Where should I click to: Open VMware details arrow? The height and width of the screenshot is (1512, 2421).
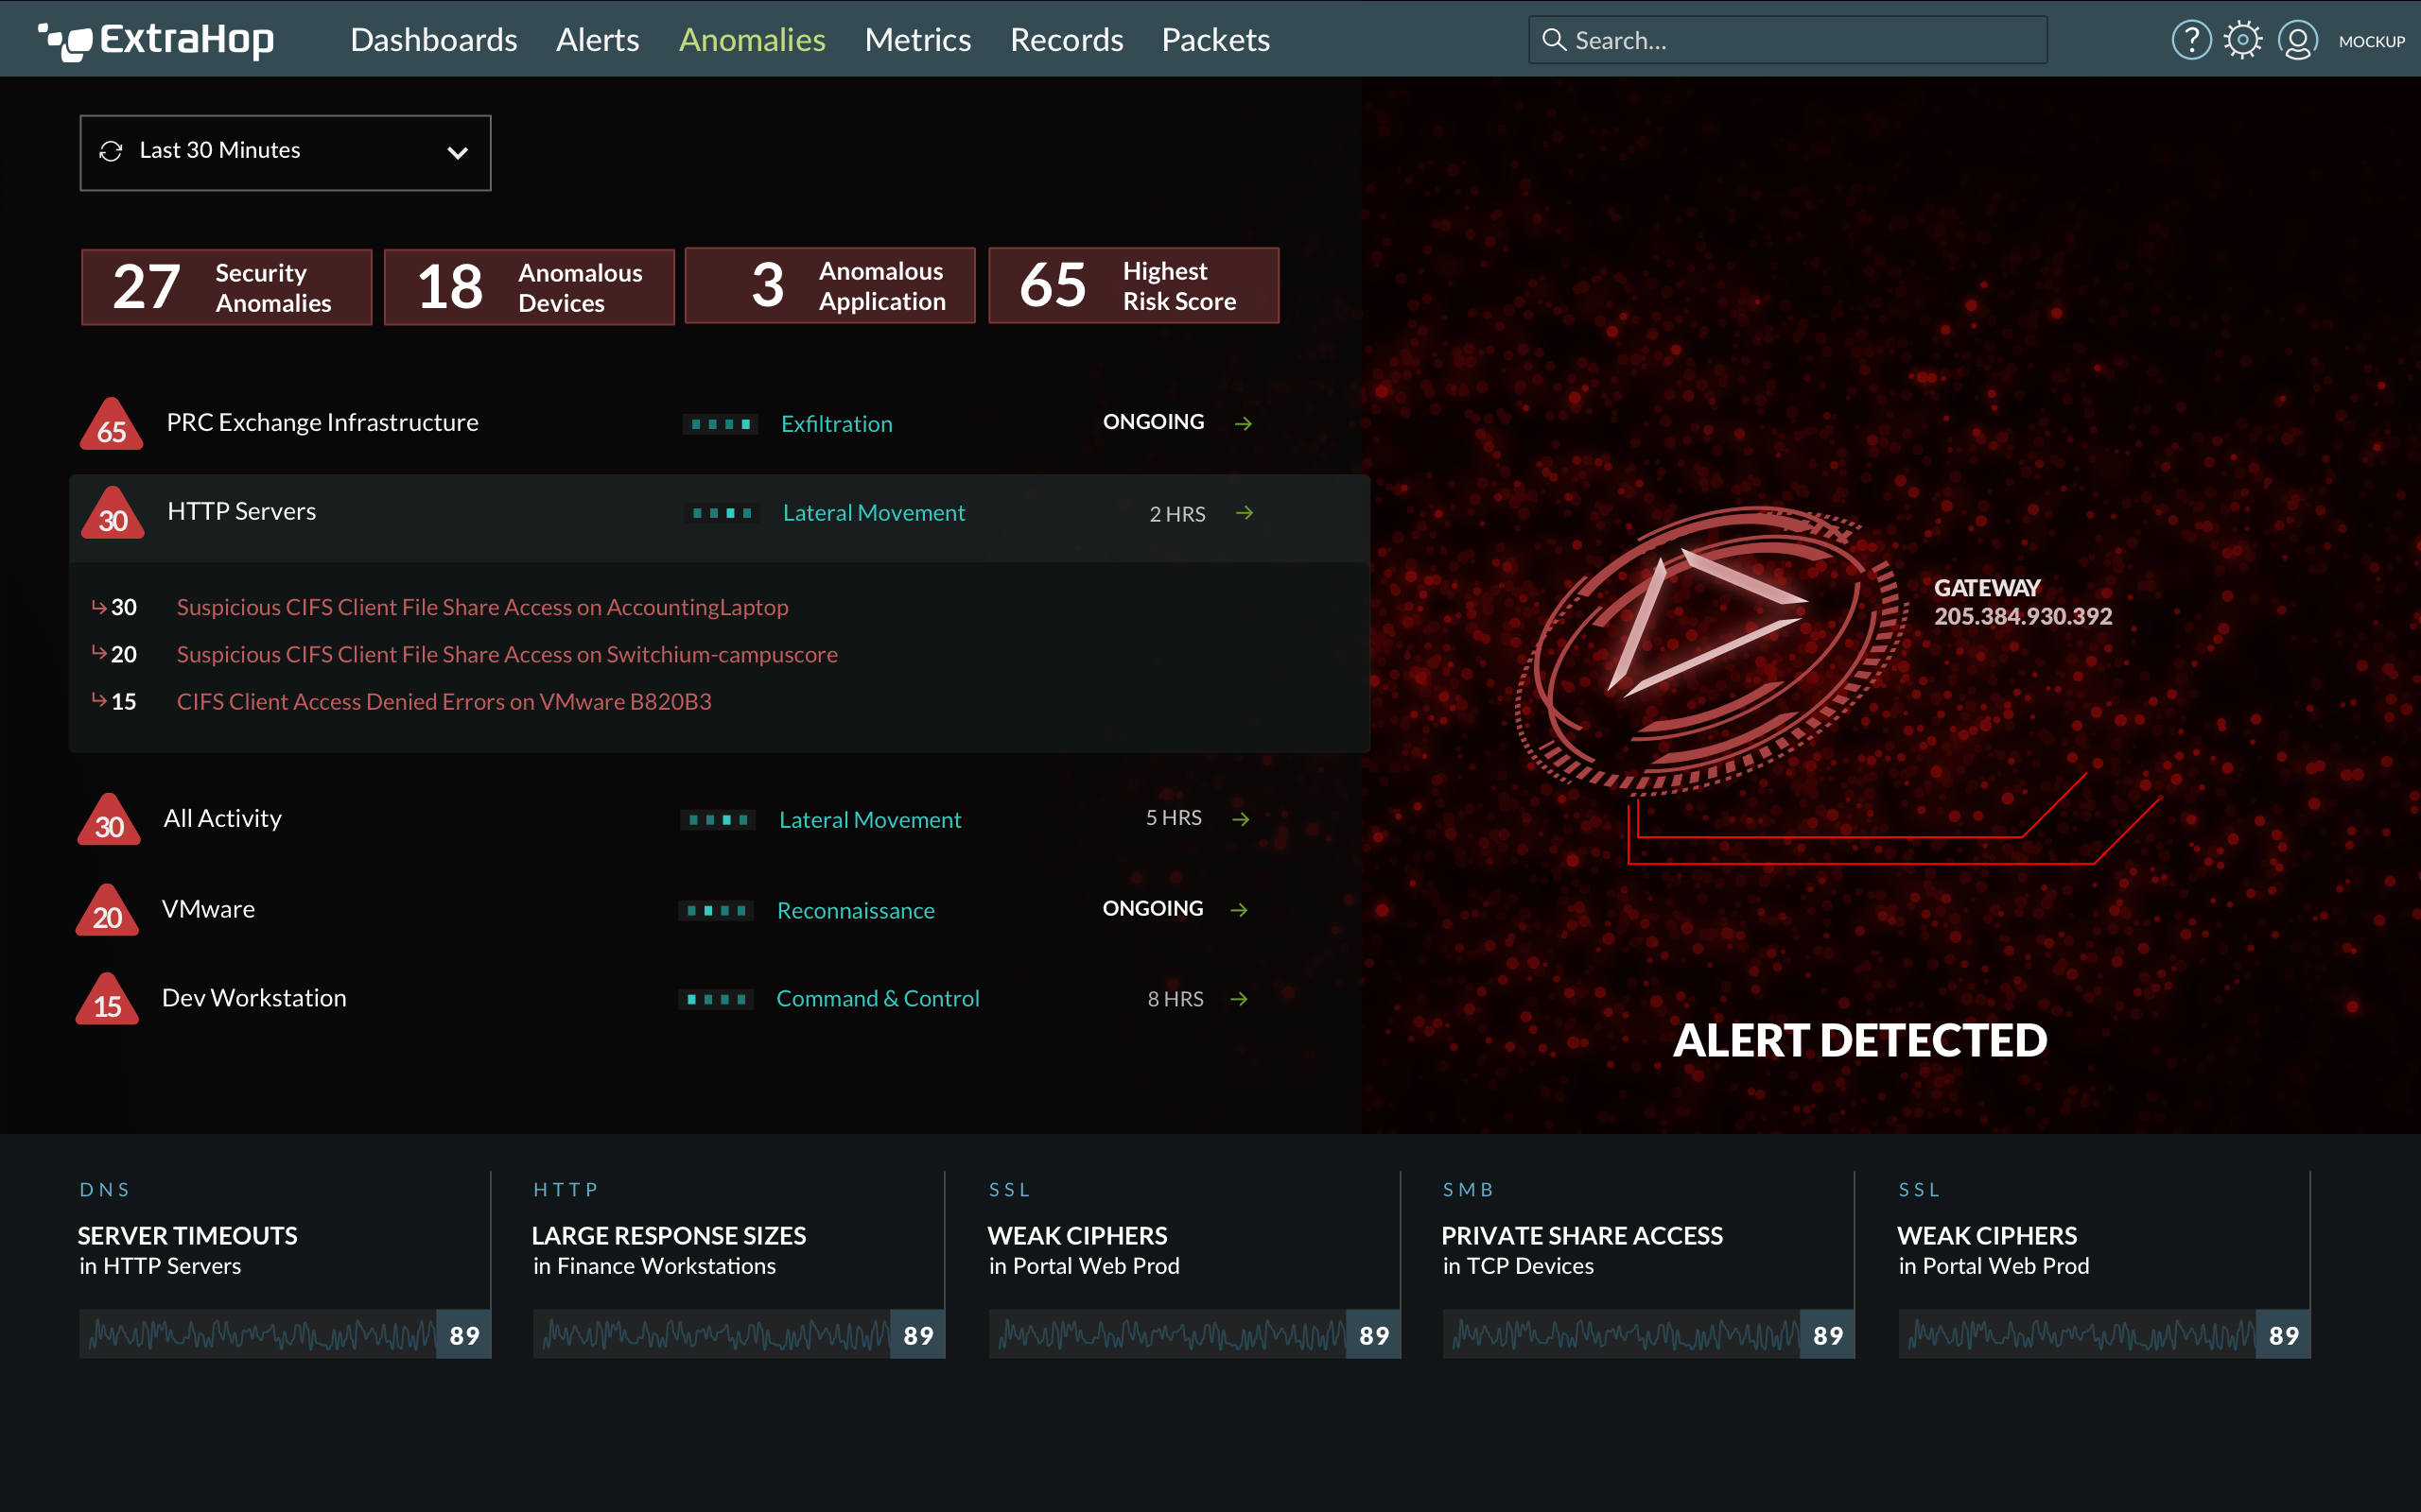(x=1240, y=910)
